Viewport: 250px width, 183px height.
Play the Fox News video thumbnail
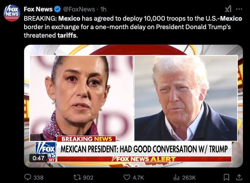(133, 106)
